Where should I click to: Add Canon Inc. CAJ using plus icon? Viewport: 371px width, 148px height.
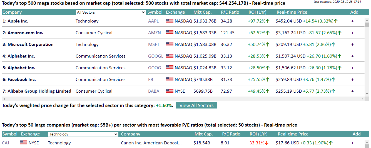click(352, 143)
